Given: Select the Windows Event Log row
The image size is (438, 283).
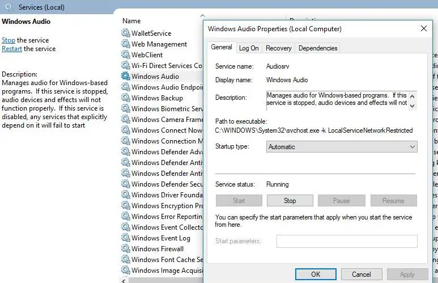Looking at the screenshot, I should point(162,238).
